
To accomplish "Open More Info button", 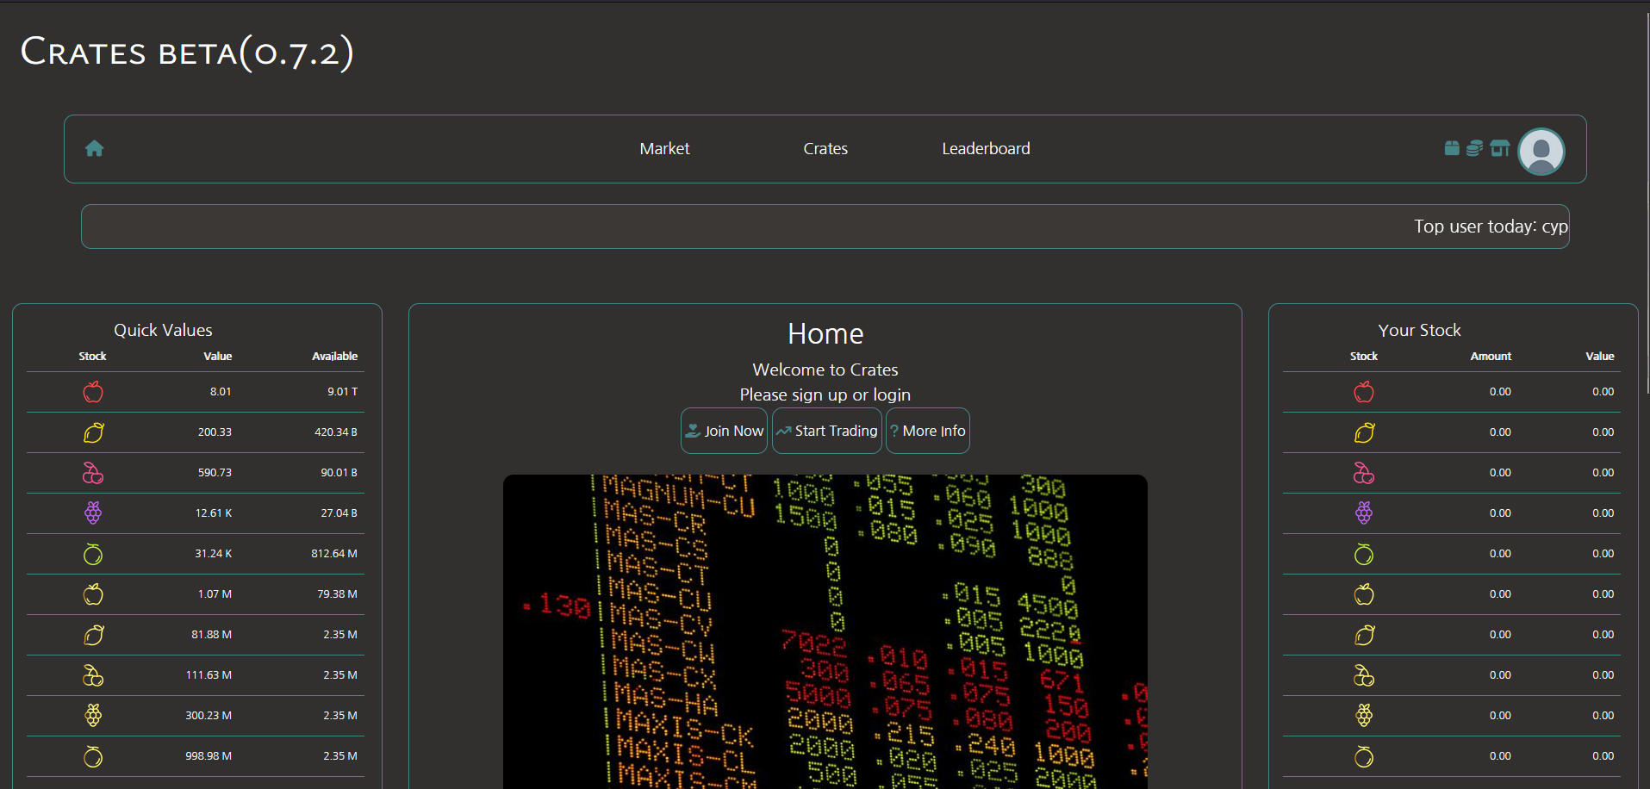I will 927,431.
